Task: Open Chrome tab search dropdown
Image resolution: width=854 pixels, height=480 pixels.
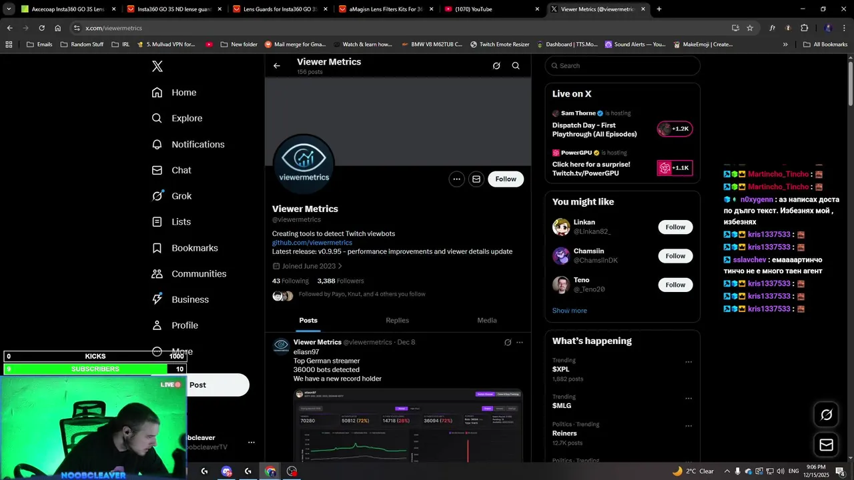Action: 9,9
